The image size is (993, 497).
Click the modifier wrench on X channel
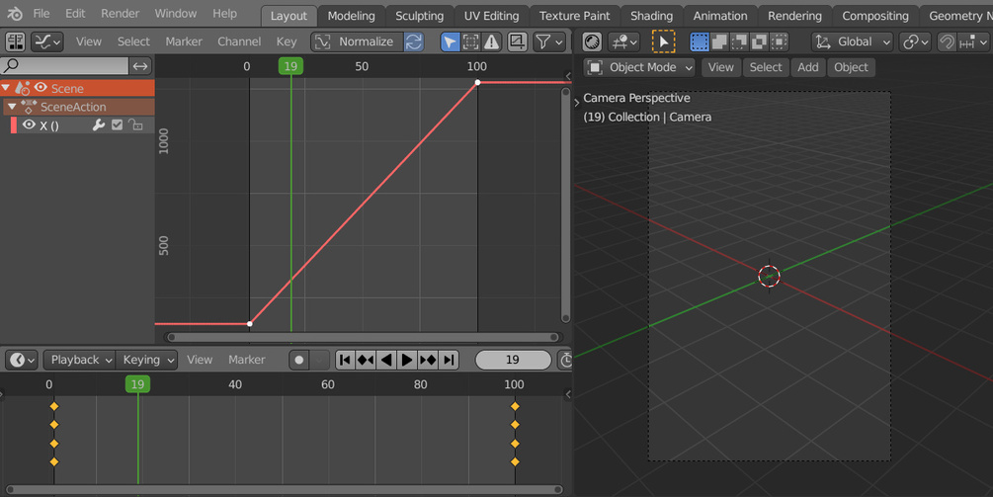[x=98, y=124]
